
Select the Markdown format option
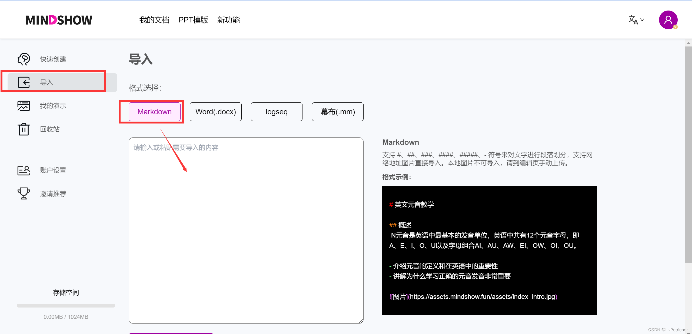tap(154, 112)
